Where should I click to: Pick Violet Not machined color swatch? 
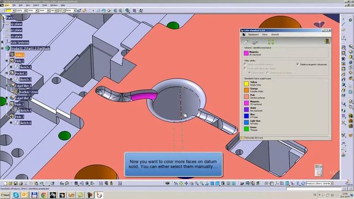pos(246,109)
